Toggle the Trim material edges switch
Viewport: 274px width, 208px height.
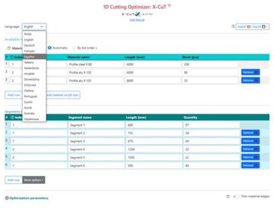tap(236, 197)
